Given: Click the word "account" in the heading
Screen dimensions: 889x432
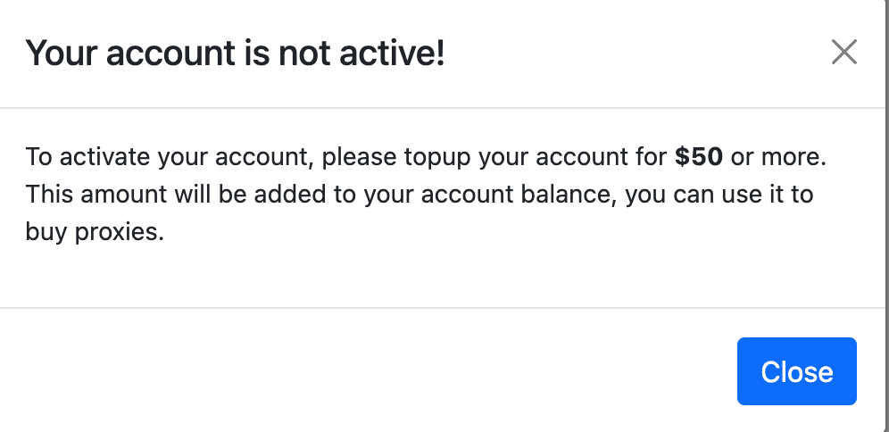Looking at the screenshot, I should (170, 53).
